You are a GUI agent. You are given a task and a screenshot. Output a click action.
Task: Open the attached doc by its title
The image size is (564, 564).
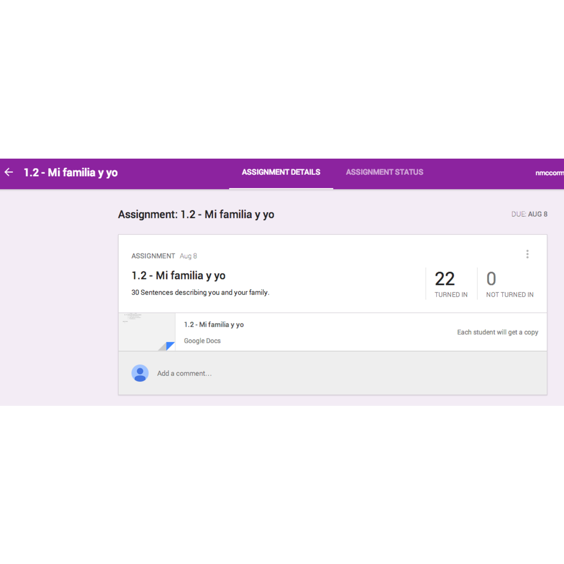click(x=214, y=325)
